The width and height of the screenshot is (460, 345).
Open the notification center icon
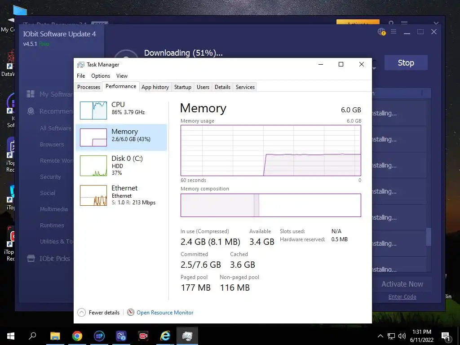pos(446,336)
